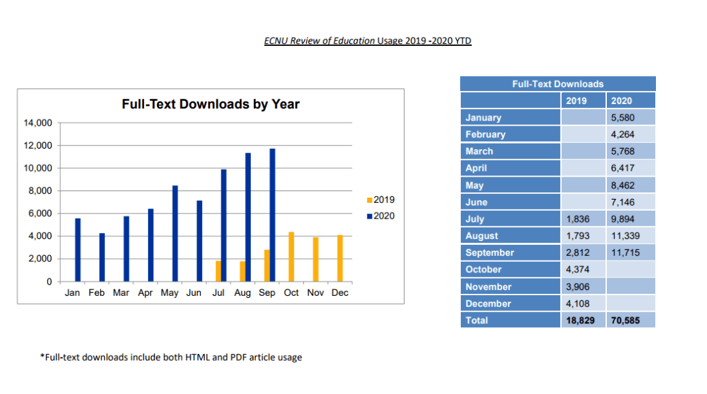Screen dimensions: 707x394
Task: Select the June row label in the table
Action: 477,202
